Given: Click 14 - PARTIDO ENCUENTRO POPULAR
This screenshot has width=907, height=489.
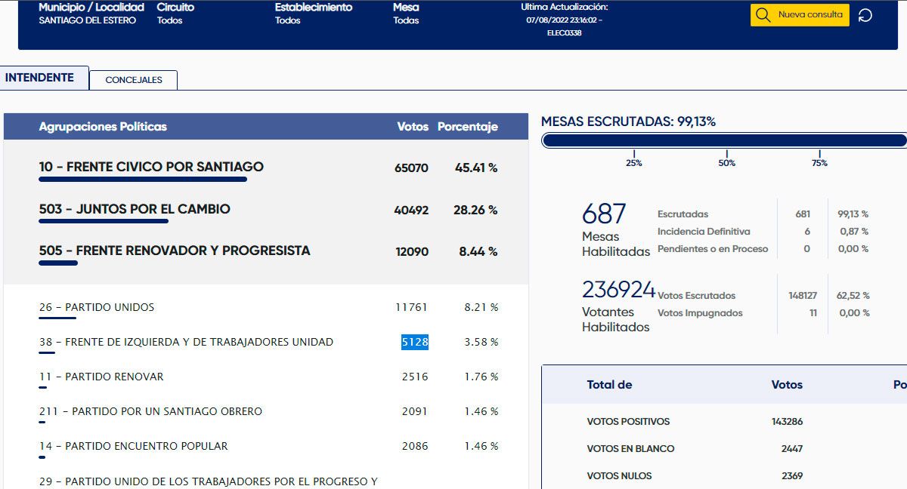Looking at the screenshot, I should tap(133, 446).
